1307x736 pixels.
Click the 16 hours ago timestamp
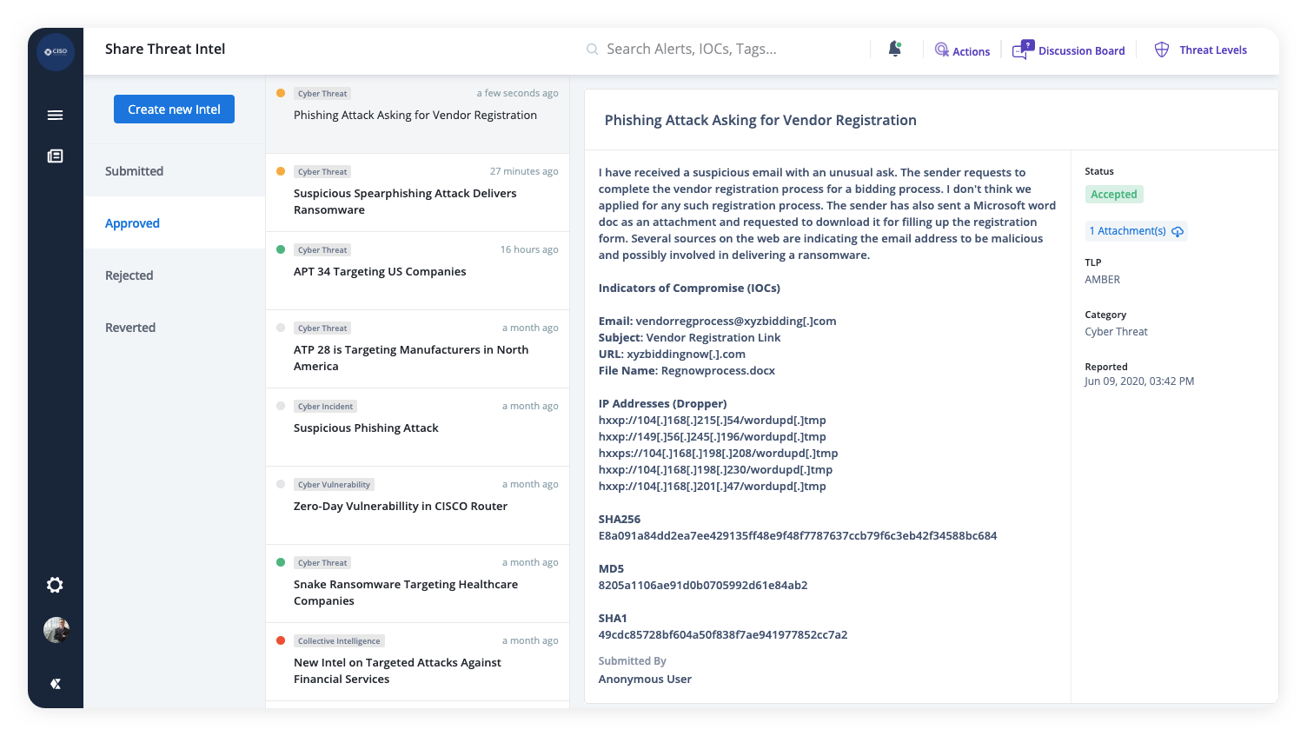529,250
